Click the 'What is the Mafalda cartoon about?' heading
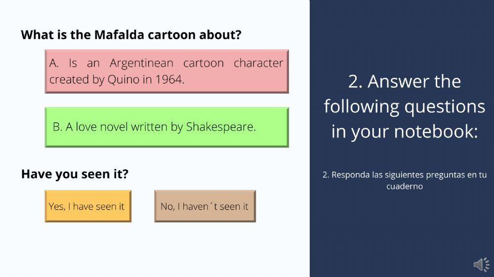The width and height of the screenshot is (494, 277). 131,35
